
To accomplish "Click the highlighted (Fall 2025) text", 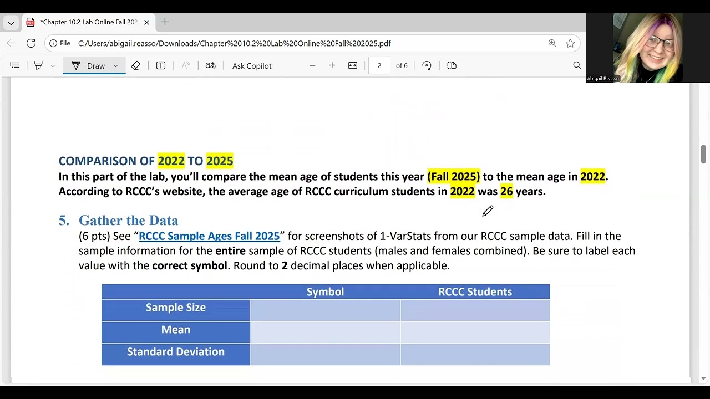I will (x=453, y=177).
